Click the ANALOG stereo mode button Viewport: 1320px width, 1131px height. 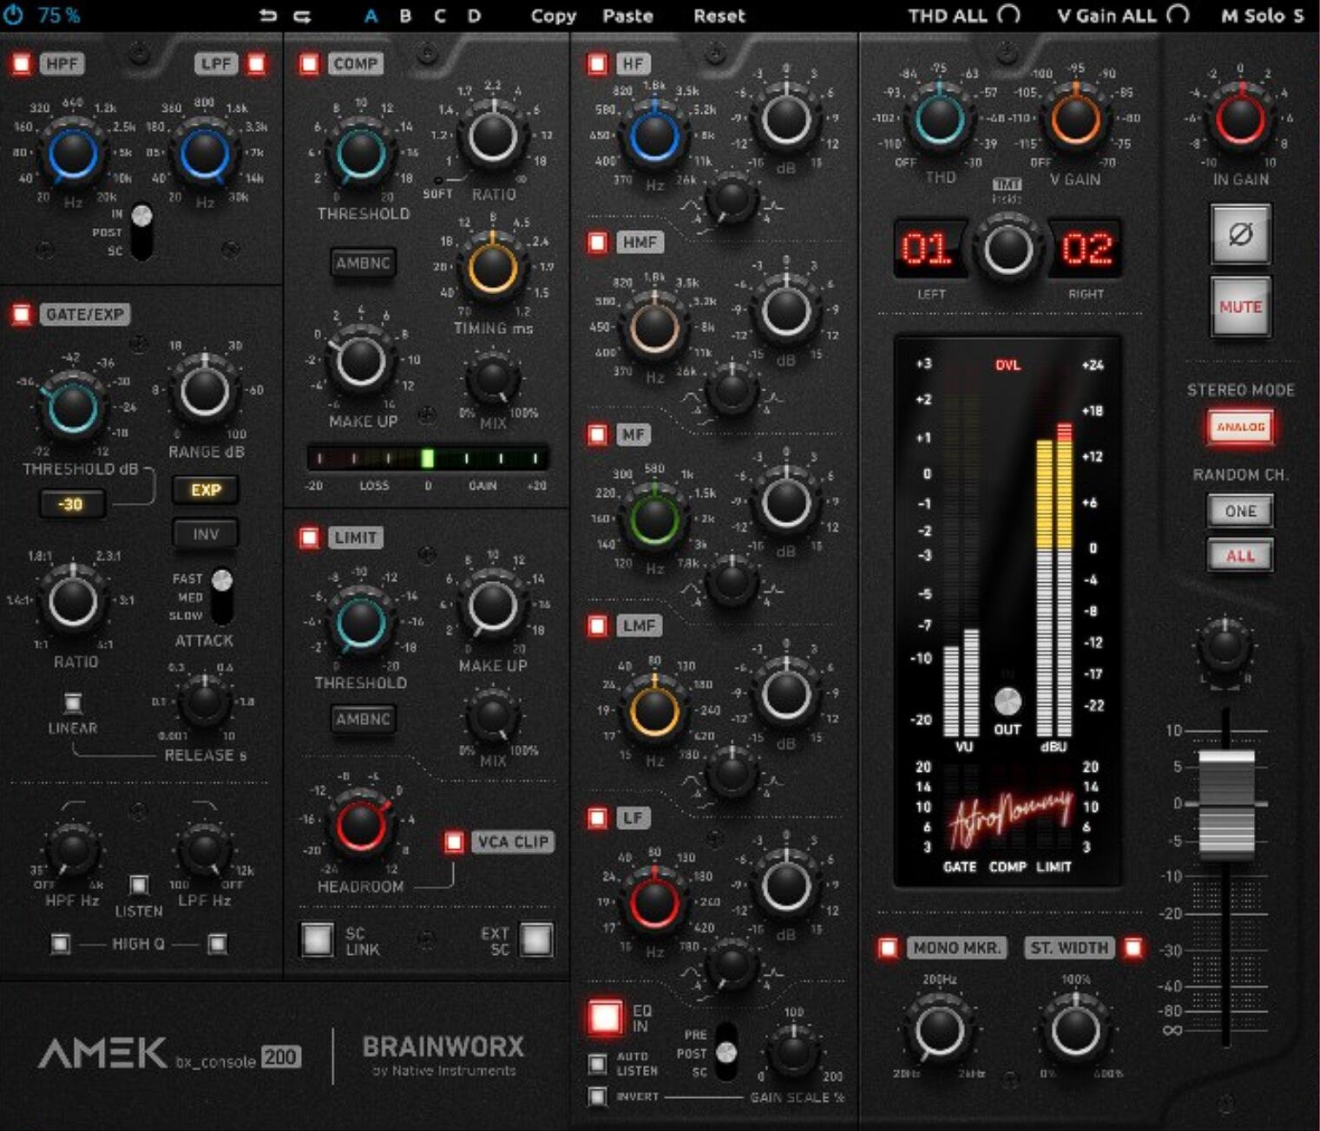[x=1240, y=427]
